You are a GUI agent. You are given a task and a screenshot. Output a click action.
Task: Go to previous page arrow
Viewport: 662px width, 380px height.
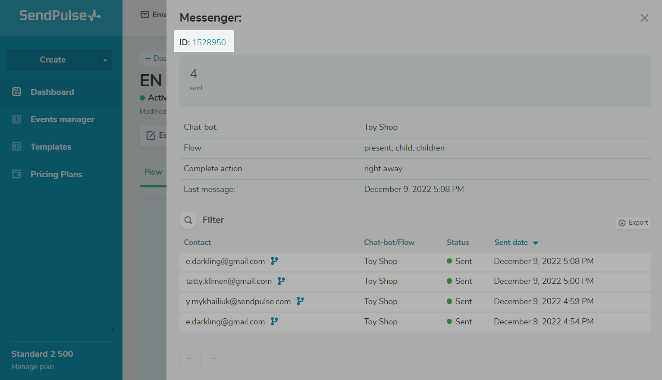(x=190, y=358)
